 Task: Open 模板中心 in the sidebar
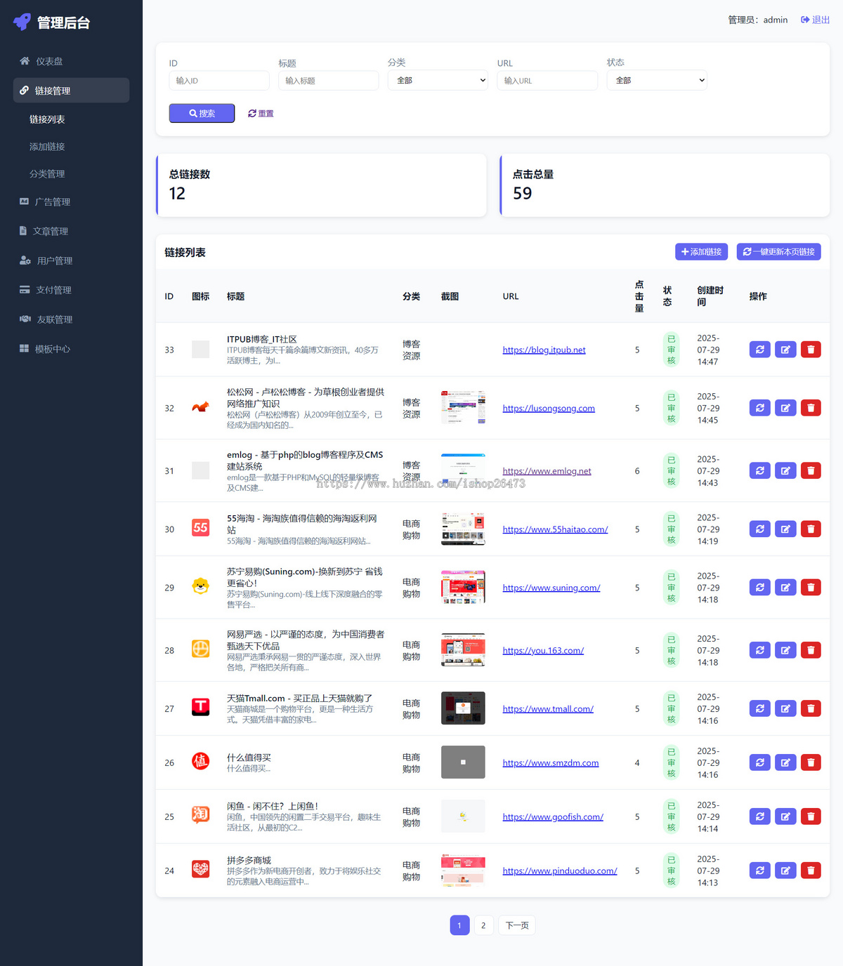tap(71, 349)
